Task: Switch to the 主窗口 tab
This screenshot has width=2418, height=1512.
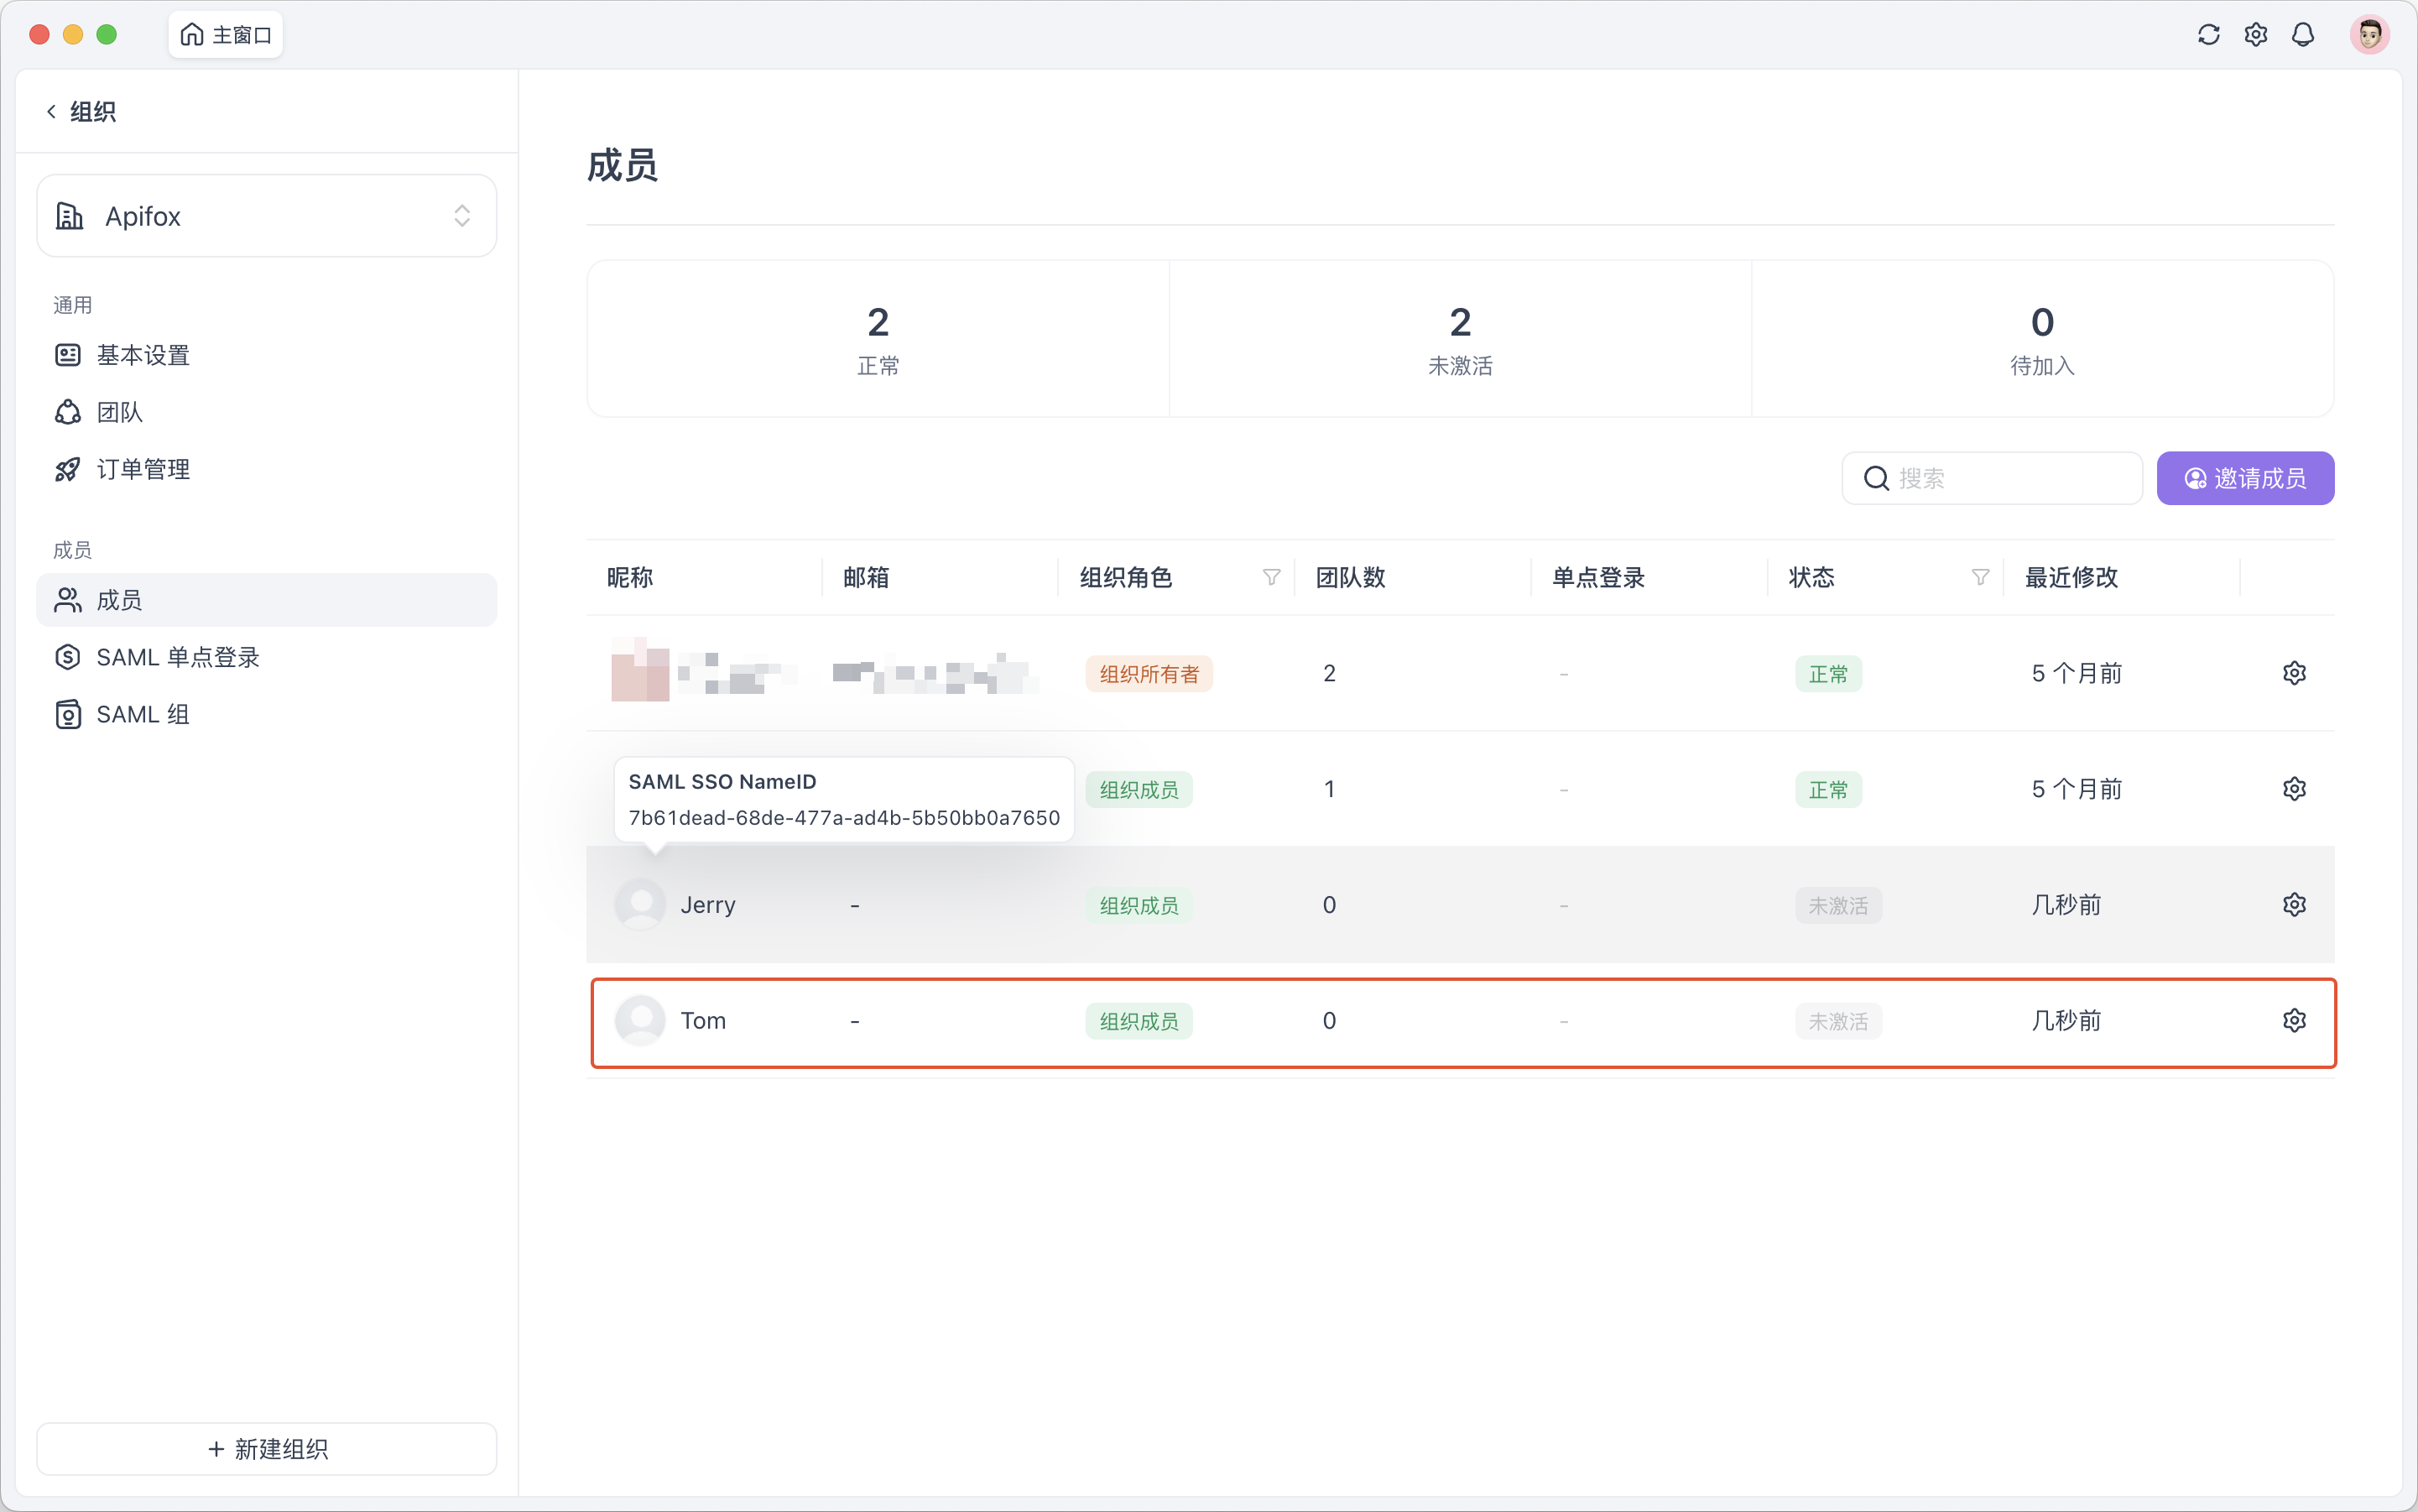Action: (x=225, y=33)
